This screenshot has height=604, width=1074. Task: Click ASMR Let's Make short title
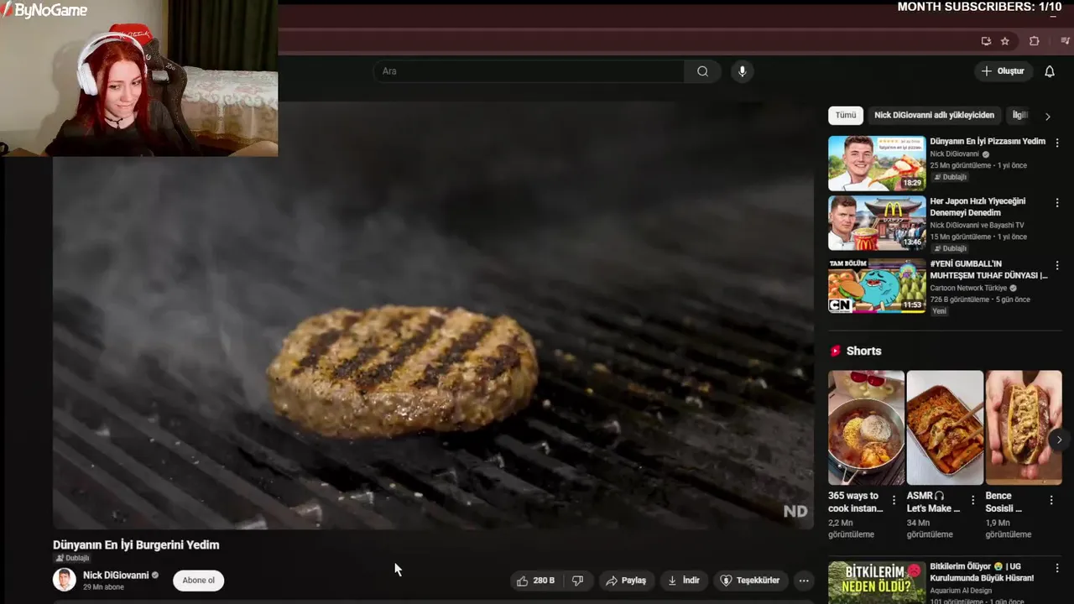(933, 502)
